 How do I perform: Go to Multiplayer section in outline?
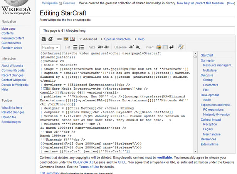pyautogui.click(x=210, y=70)
